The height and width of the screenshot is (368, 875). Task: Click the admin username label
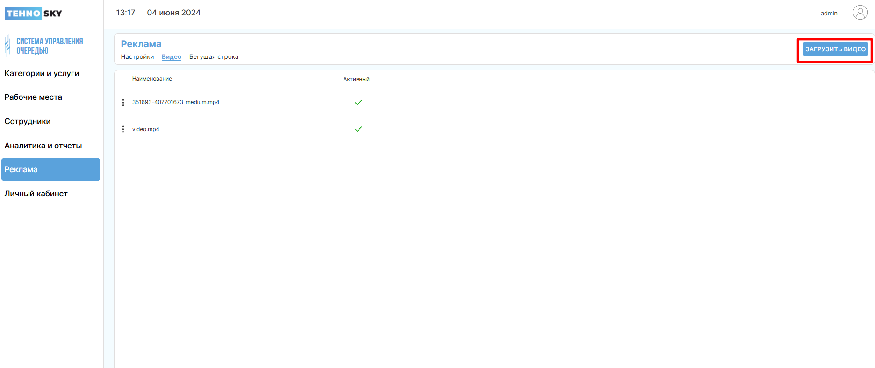[829, 14]
